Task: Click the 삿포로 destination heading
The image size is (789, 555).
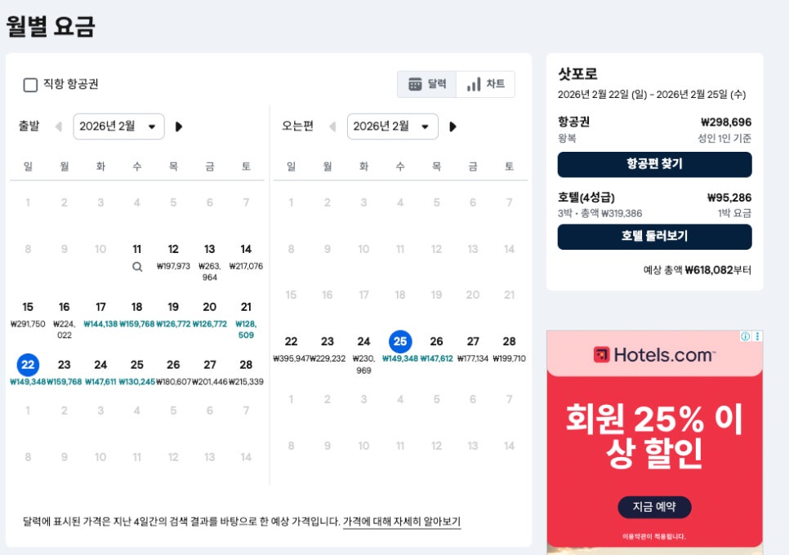Action: coord(577,74)
